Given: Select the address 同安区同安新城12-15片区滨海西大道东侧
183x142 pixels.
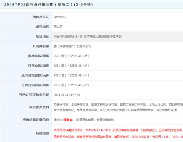Looking at the screenshot, I should [79, 37].
